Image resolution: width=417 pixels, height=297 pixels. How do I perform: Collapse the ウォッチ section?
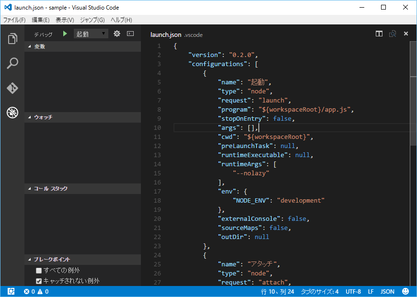[30, 117]
